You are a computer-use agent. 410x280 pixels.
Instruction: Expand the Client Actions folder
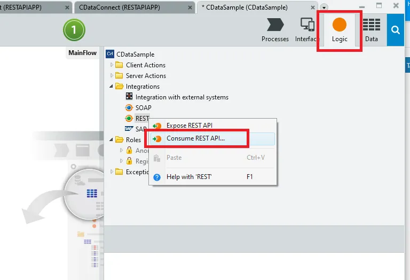coord(112,65)
